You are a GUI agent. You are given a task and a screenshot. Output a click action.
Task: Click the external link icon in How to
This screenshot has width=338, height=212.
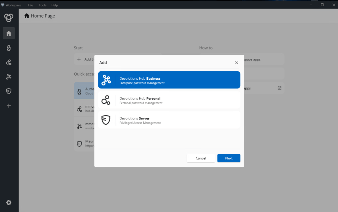(280, 88)
